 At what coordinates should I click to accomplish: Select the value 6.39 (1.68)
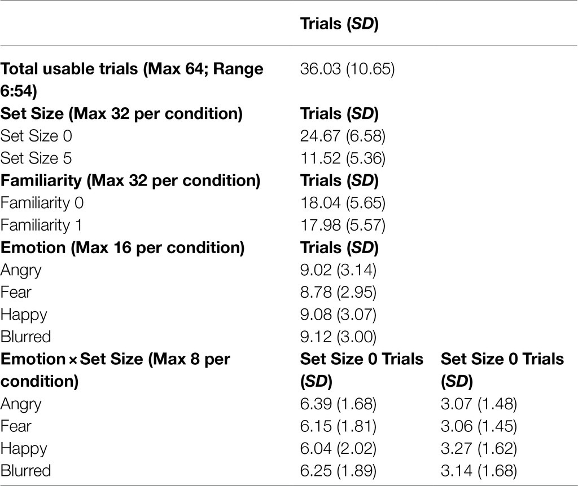click(339, 404)
